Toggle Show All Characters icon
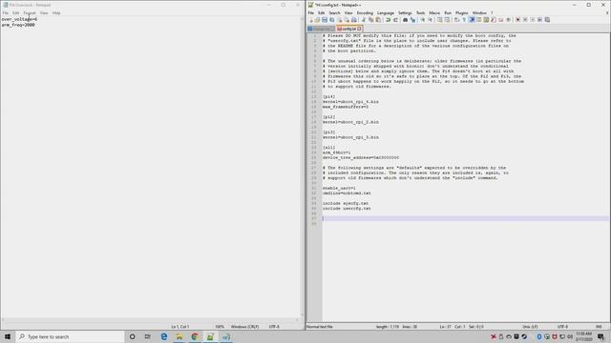Image resolution: width=611 pixels, height=343 pixels. click(464, 19)
